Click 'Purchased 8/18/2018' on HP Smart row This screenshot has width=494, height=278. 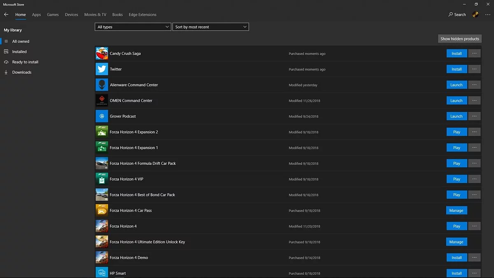coord(304,273)
